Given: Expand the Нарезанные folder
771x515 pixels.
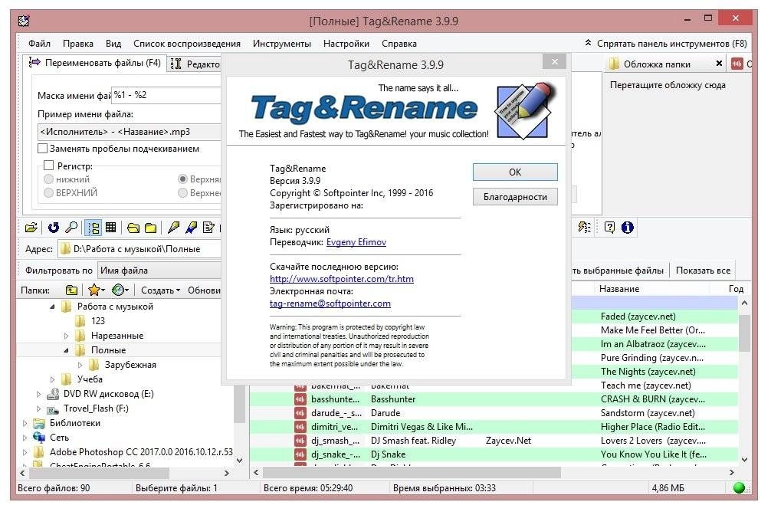Looking at the screenshot, I should point(66,336).
